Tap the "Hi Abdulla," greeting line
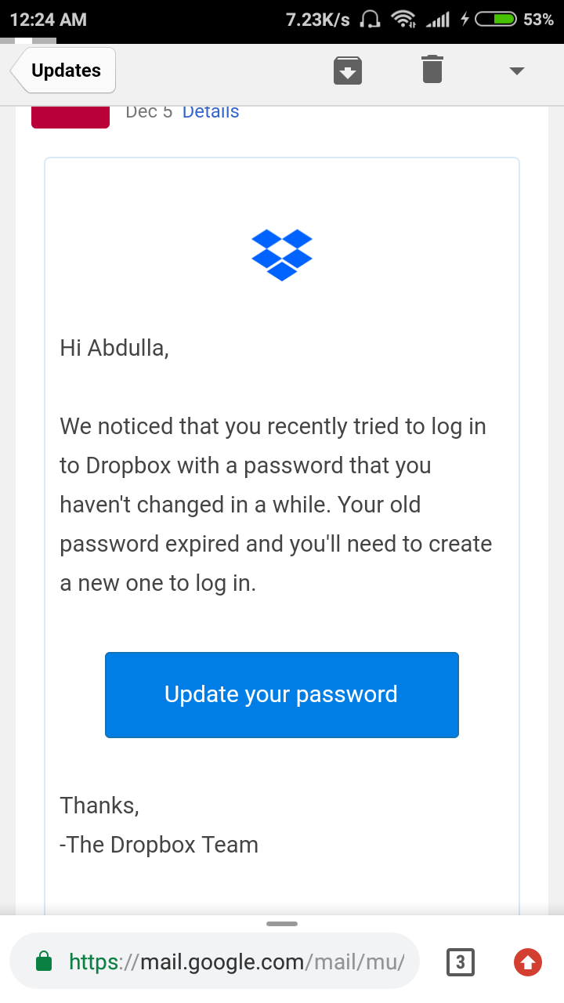564x1003 pixels. [x=114, y=347]
